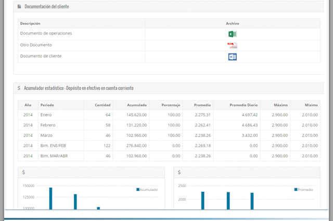Click the 'Acumulador estadístico' panel title
Screen dimensions: 333x221
click(x=79, y=88)
